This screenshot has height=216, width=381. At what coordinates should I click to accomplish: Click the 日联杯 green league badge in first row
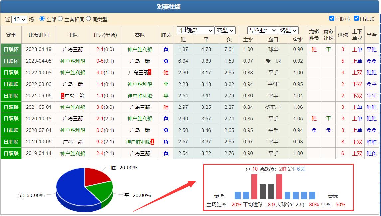(11, 49)
